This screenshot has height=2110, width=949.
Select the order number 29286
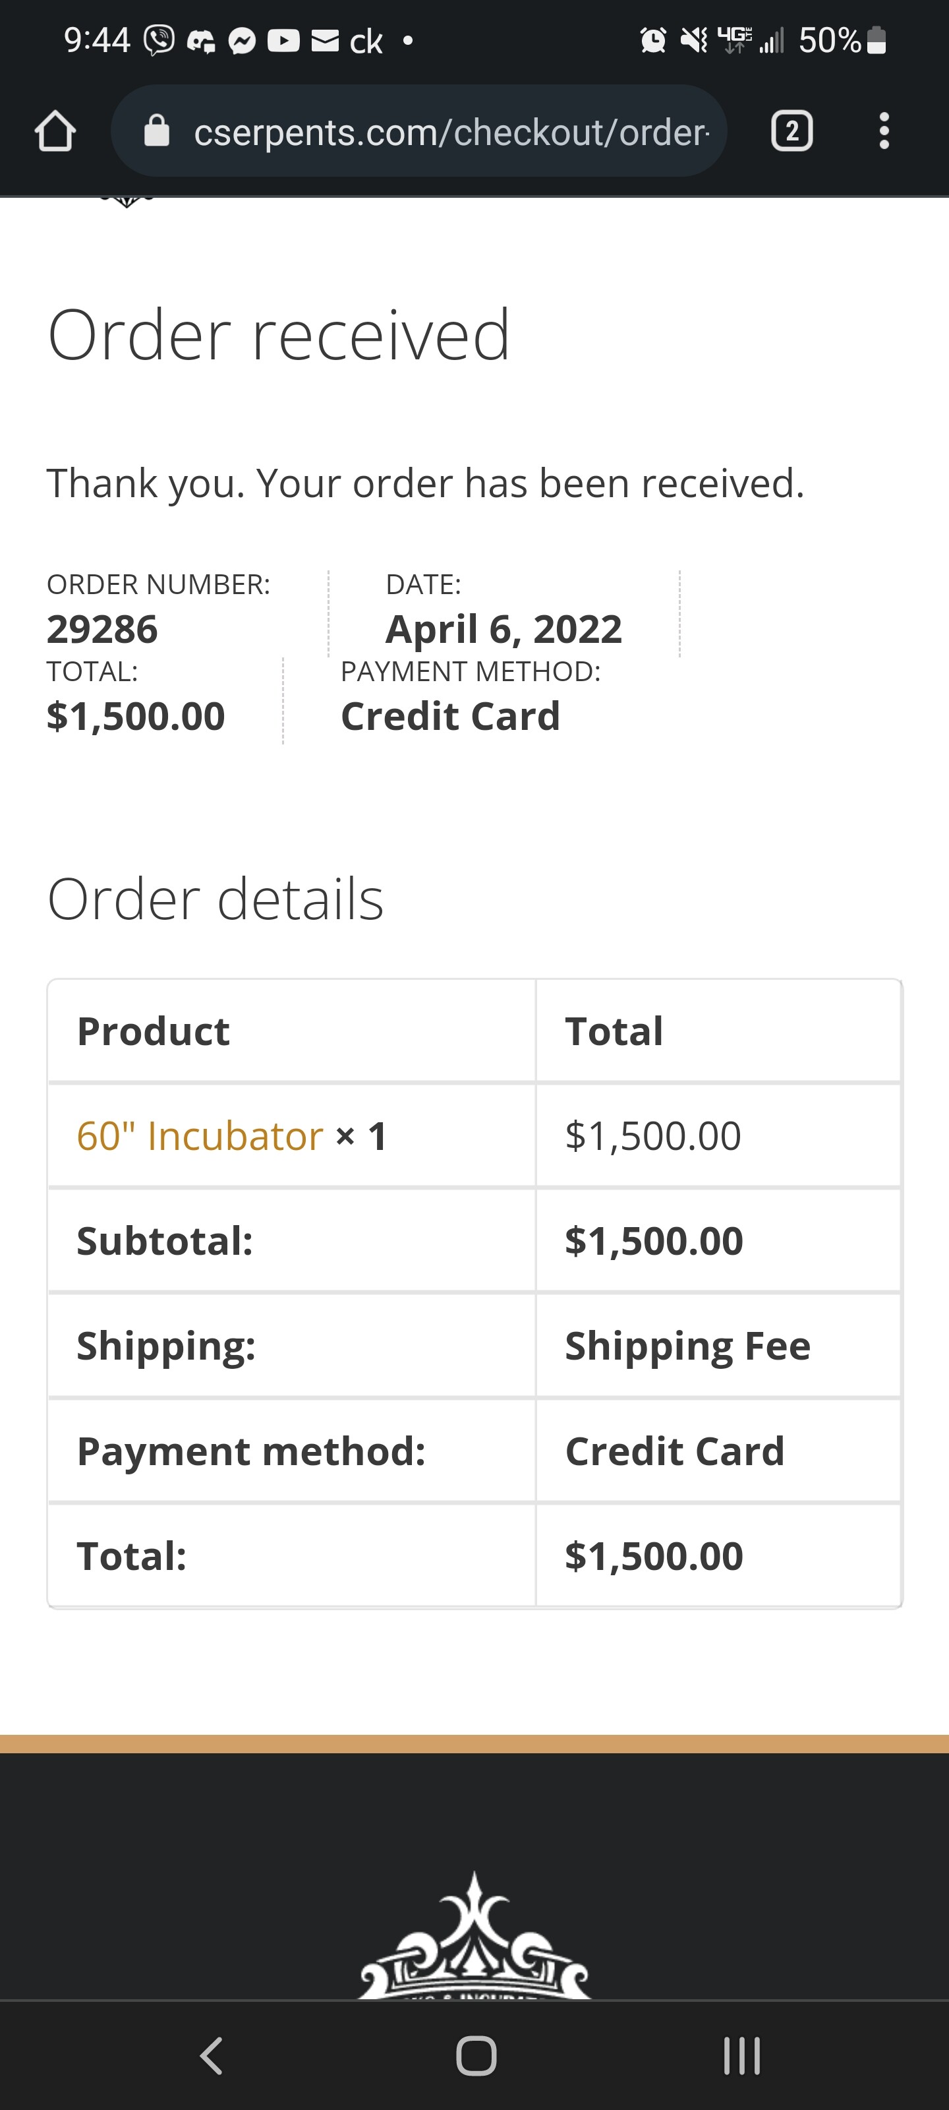pyautogui.click(x=102, y=629)
